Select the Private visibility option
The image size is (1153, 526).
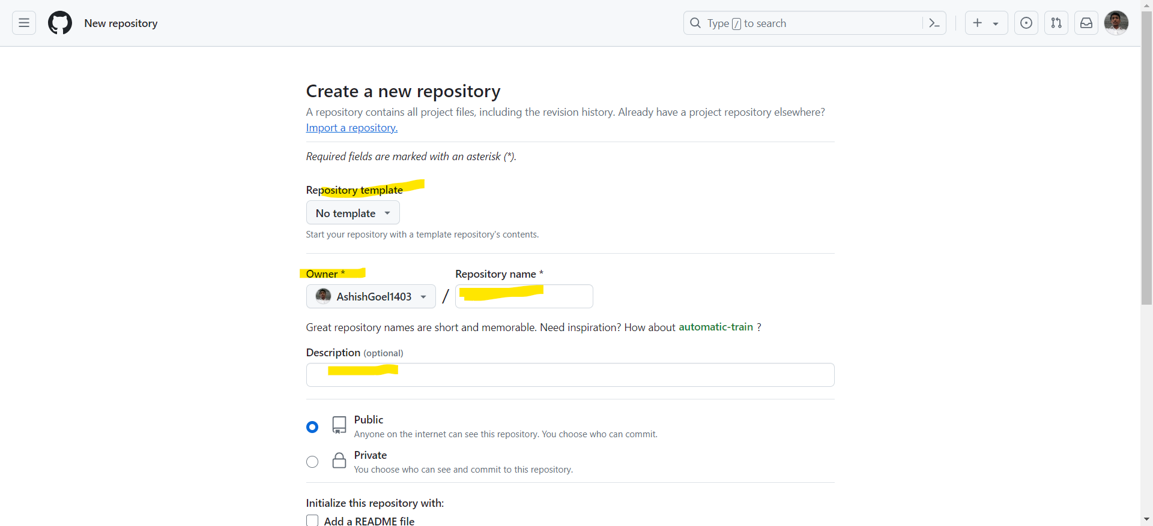coord(312,462)
